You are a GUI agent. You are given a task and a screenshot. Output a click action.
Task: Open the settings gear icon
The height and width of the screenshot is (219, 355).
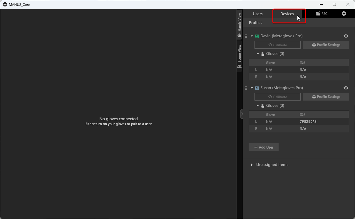[344, 14]
